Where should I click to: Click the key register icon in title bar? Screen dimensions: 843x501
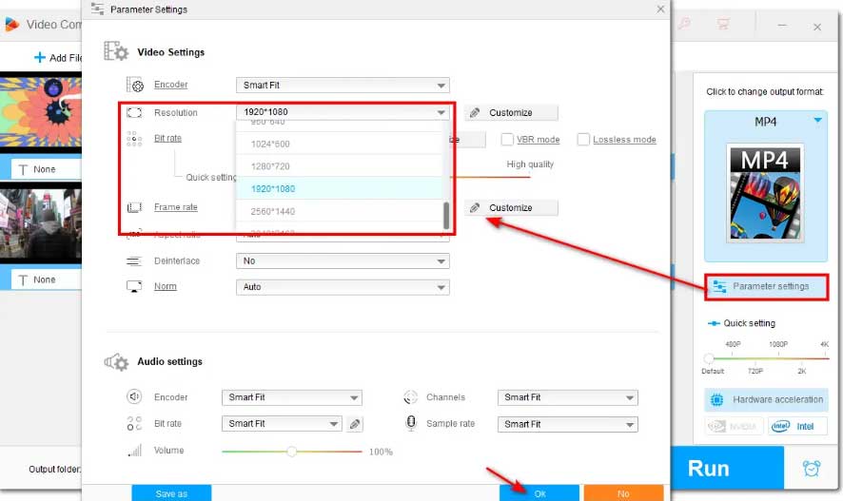coord(684,24)
